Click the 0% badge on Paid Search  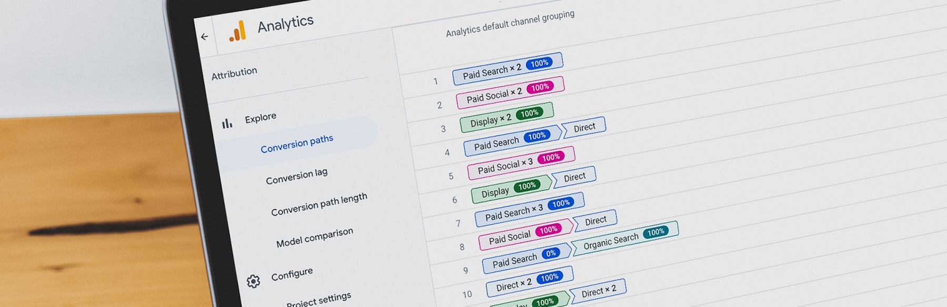(550, 253)
